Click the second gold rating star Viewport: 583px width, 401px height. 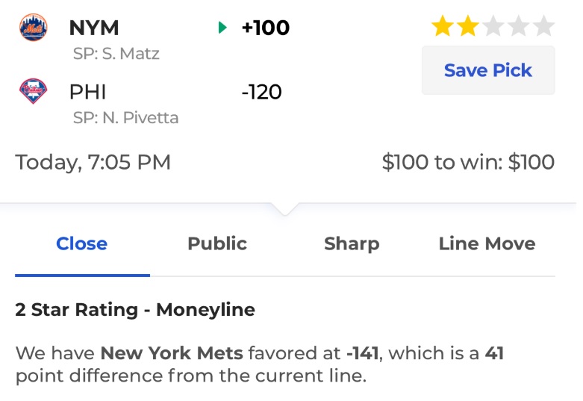[x=468, y=25]
